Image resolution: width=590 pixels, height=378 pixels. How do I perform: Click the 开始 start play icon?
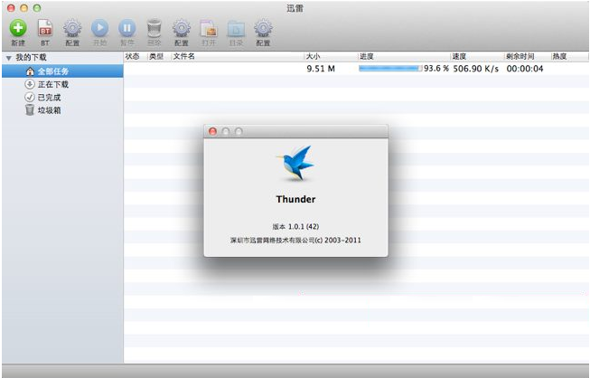coord(99,28)
